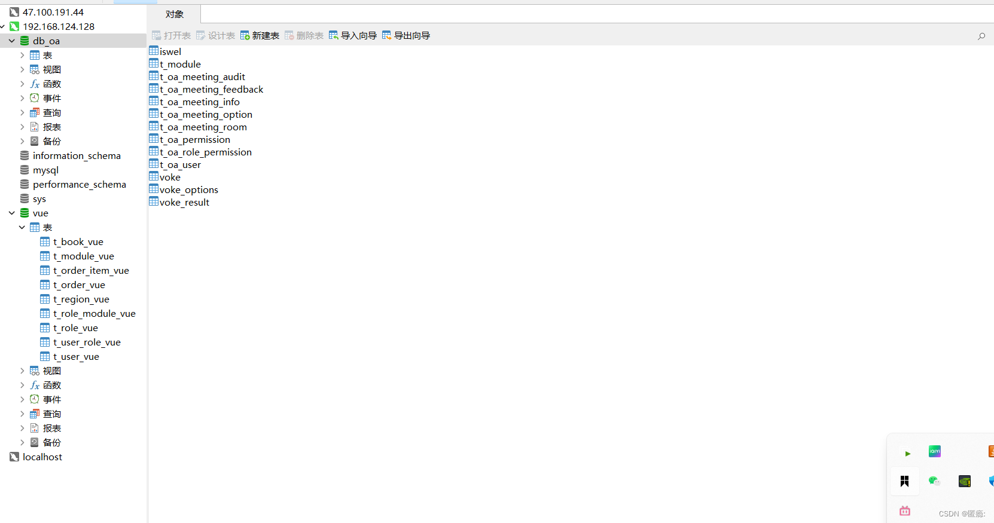Click the 打开表 toolbar button

point(171,36)
